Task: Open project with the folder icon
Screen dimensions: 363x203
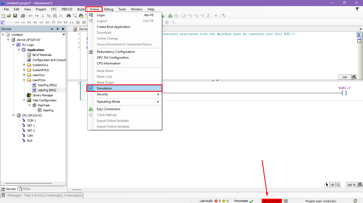Action: 9,16
